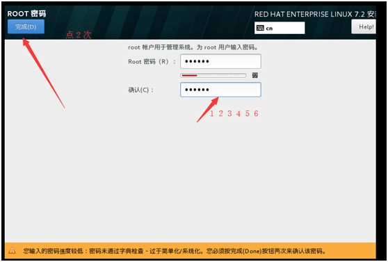
Task: Open the Help! button
Action: tap(364, 26)
